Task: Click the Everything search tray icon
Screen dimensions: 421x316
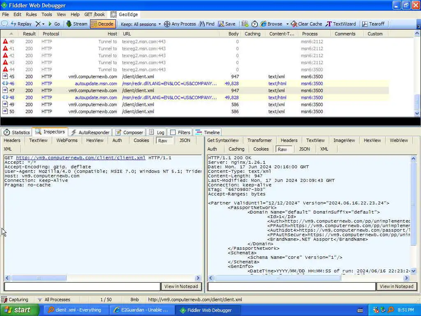Action: [x=391, y=310]
